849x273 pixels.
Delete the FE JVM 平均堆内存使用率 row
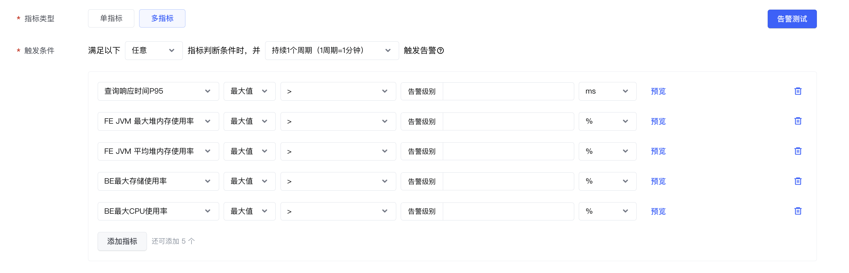[x=798, y=151]
